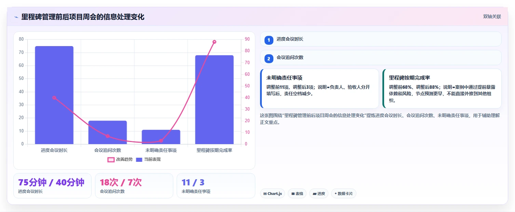The height and width of the screenshot is (212, 515).
Task: Click the 双轴关联 badge in the header
Action: [x=492, y=17]
